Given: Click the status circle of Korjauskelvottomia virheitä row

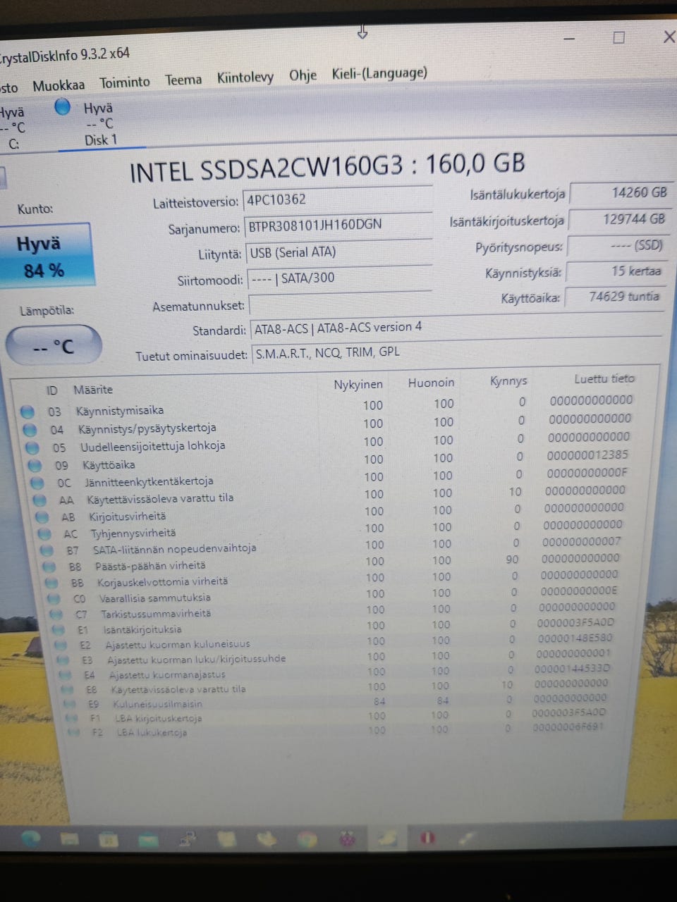Looking at the screenshot, I should [x=51, y=583].
